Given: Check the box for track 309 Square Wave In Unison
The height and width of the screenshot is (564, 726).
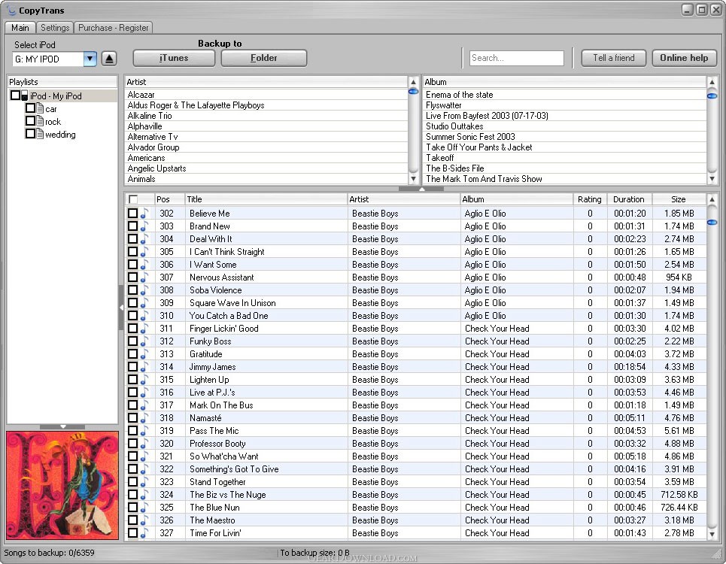Looking at the screenshot, I should click(133, 302).
